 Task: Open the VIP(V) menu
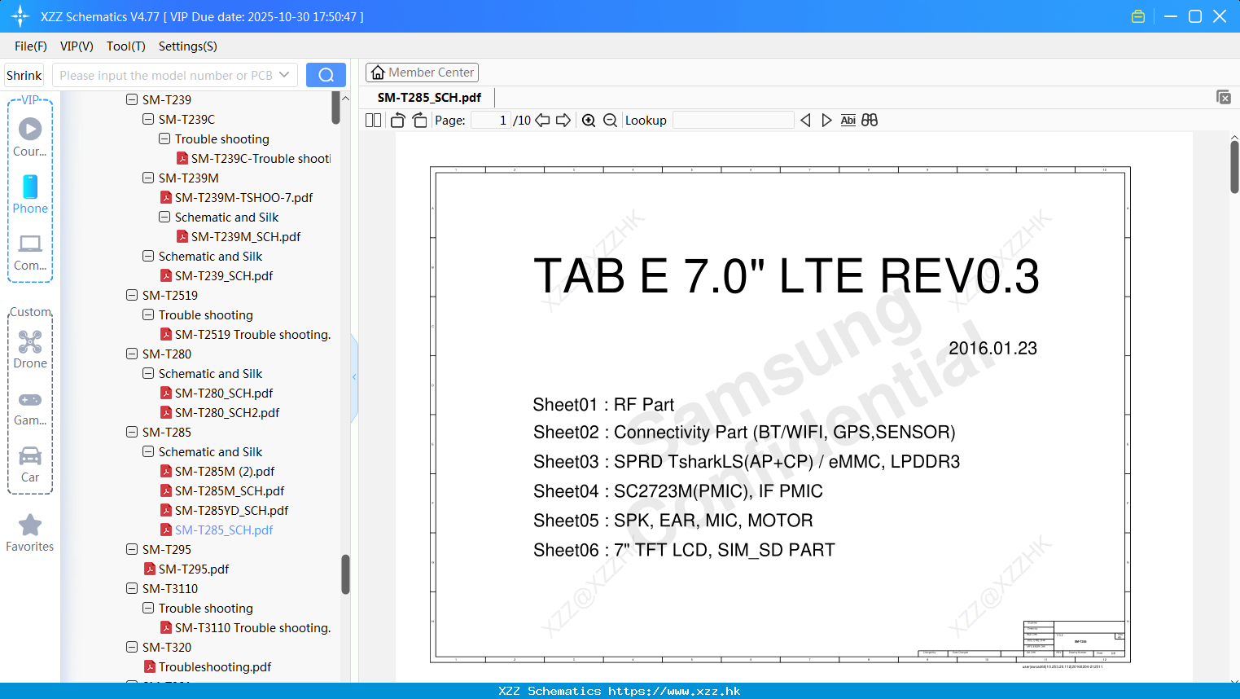(77, 46)
